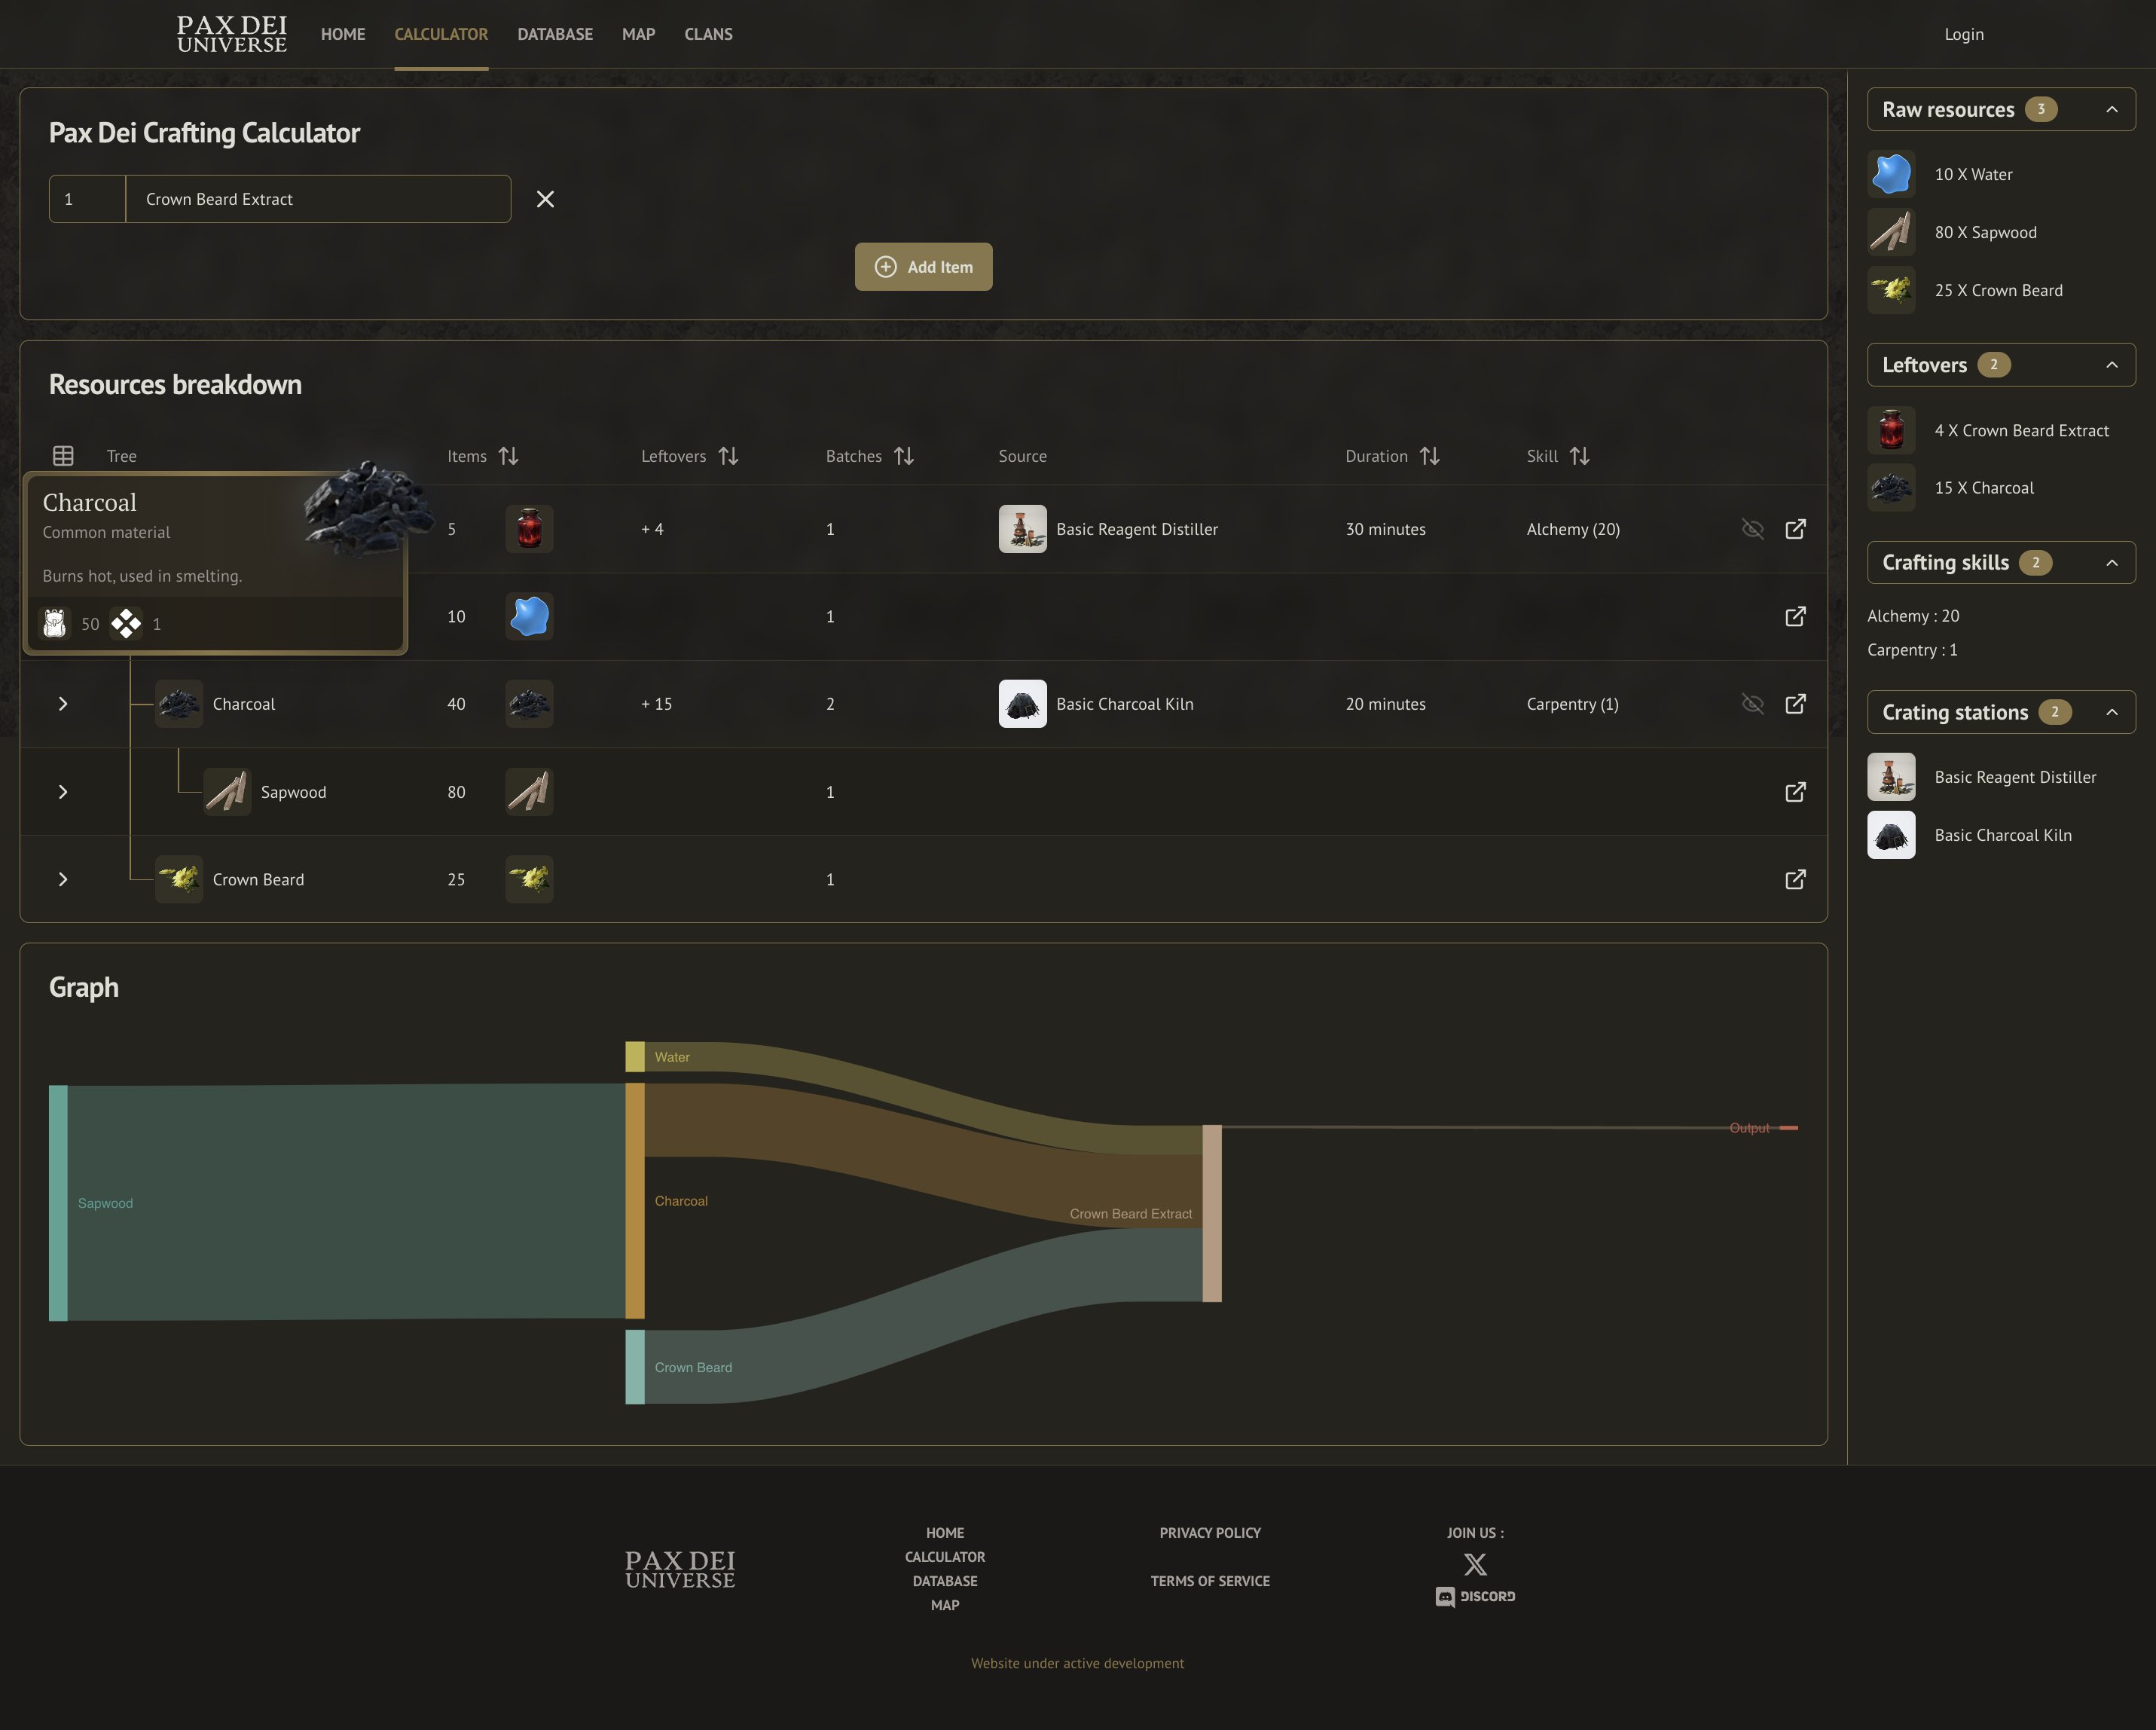Go to the MAP page
Screen dimensions: 2156x1730
click(x=638, y=34)
